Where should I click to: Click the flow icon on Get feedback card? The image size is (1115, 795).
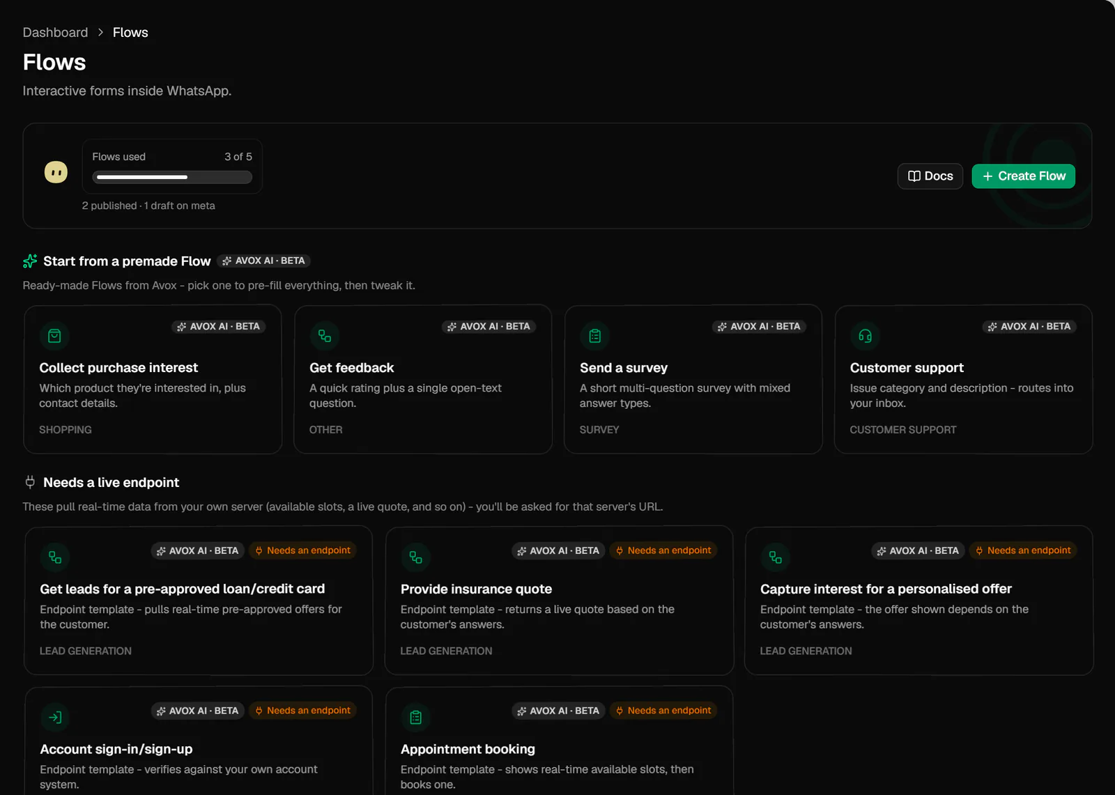325,336
